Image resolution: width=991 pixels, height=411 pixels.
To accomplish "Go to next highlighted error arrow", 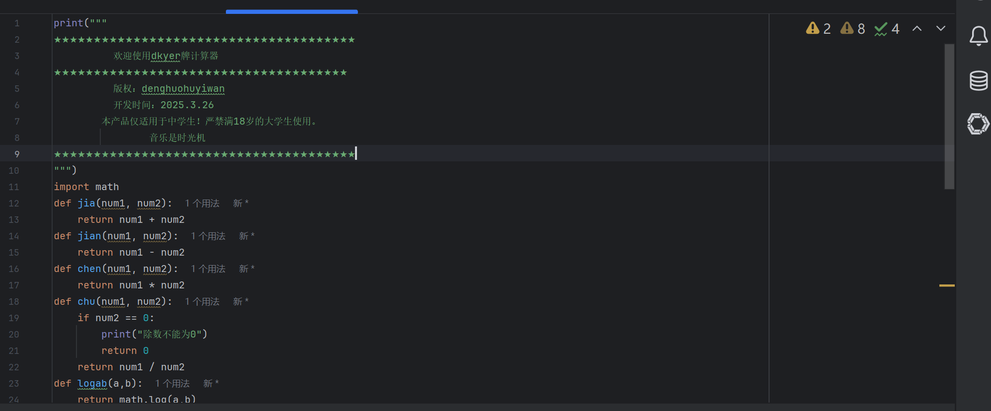I will pos(941,28).
